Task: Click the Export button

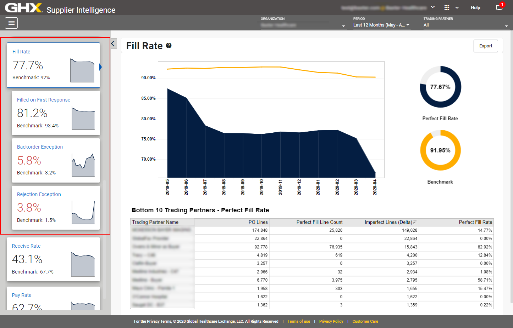Action: point(485,46)
